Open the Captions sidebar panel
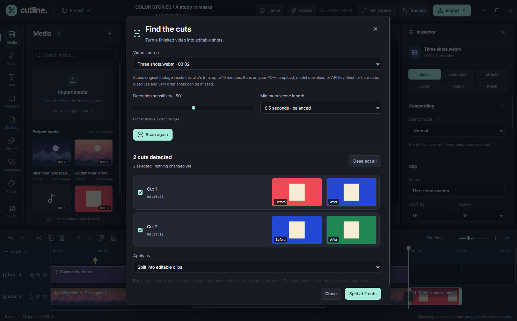 tap(12, 102)
